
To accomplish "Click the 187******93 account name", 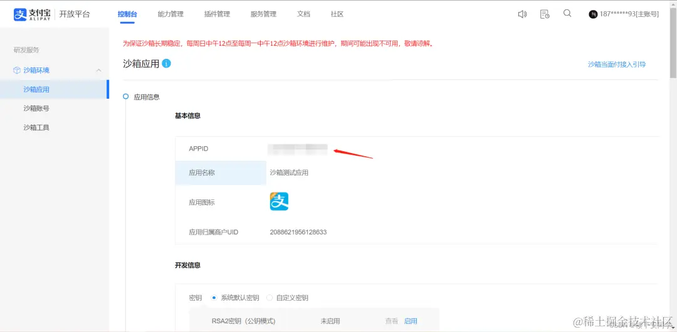I will point(629,14).
